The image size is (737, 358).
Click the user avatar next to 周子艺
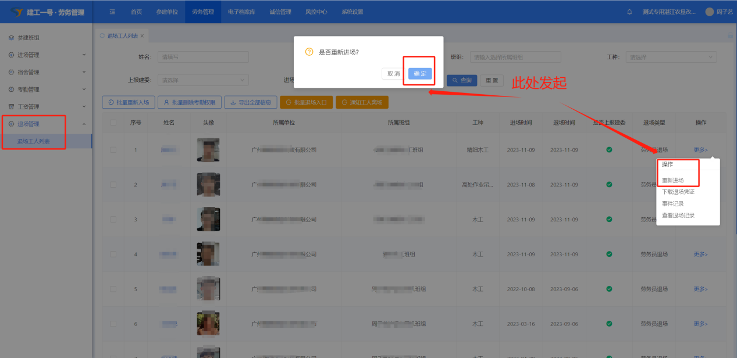pos(709,12)
